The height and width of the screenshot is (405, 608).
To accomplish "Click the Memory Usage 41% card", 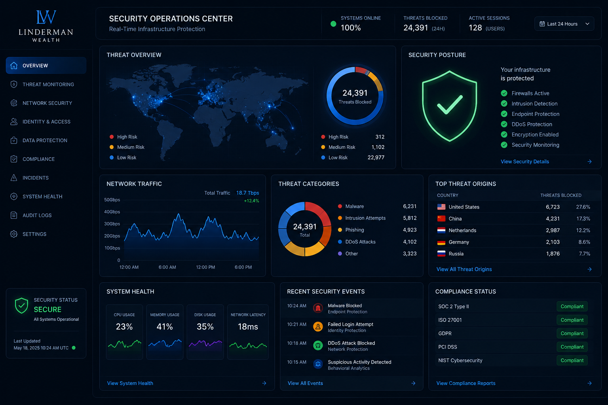I will 165,332.
